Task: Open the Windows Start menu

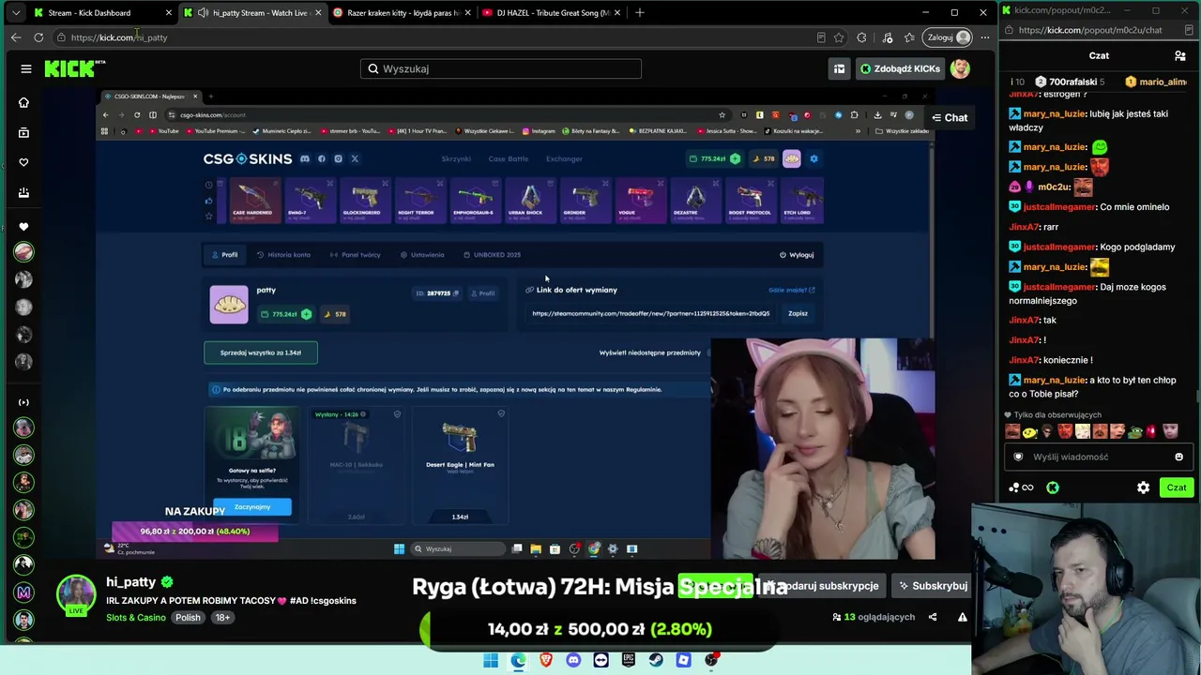Action: [x=491, y=660]
